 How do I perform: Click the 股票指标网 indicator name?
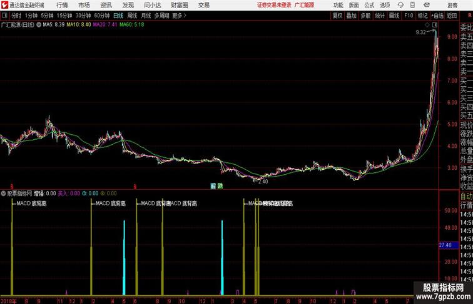[x=19, y=194]
